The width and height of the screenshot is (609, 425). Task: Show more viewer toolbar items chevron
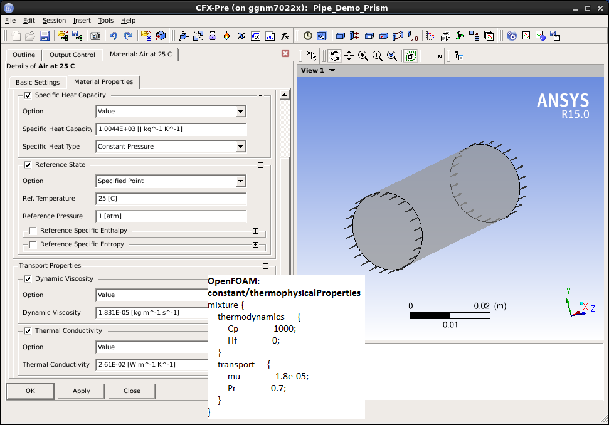[440, 56]
